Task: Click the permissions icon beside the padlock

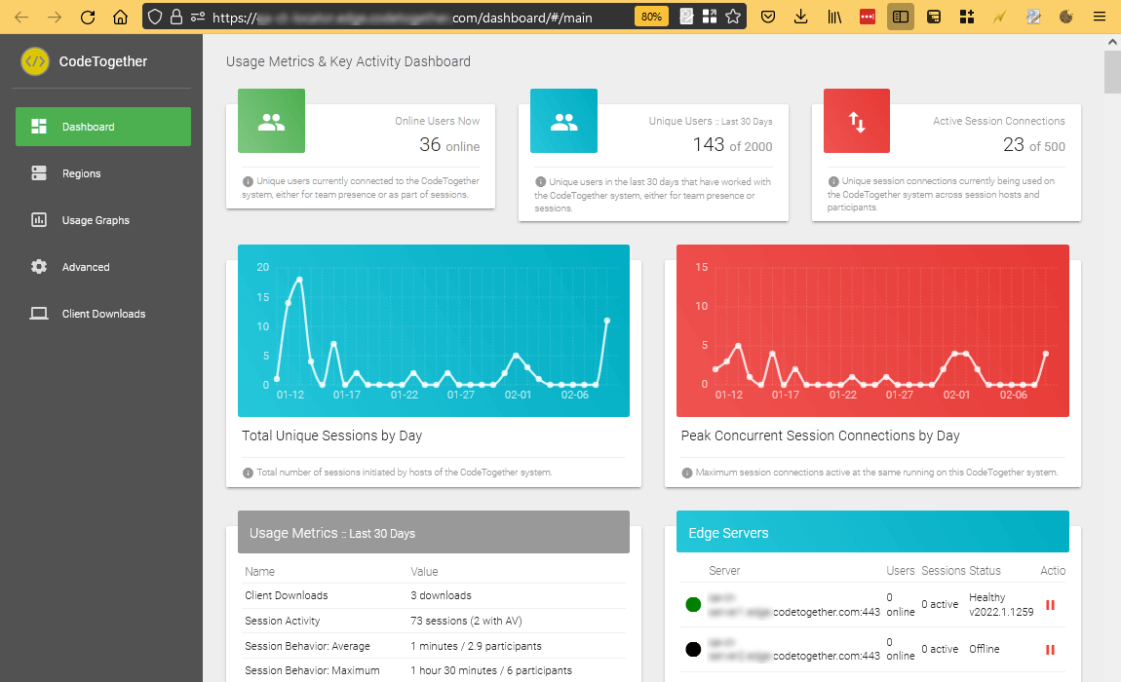Action: [x=198, y=18]
